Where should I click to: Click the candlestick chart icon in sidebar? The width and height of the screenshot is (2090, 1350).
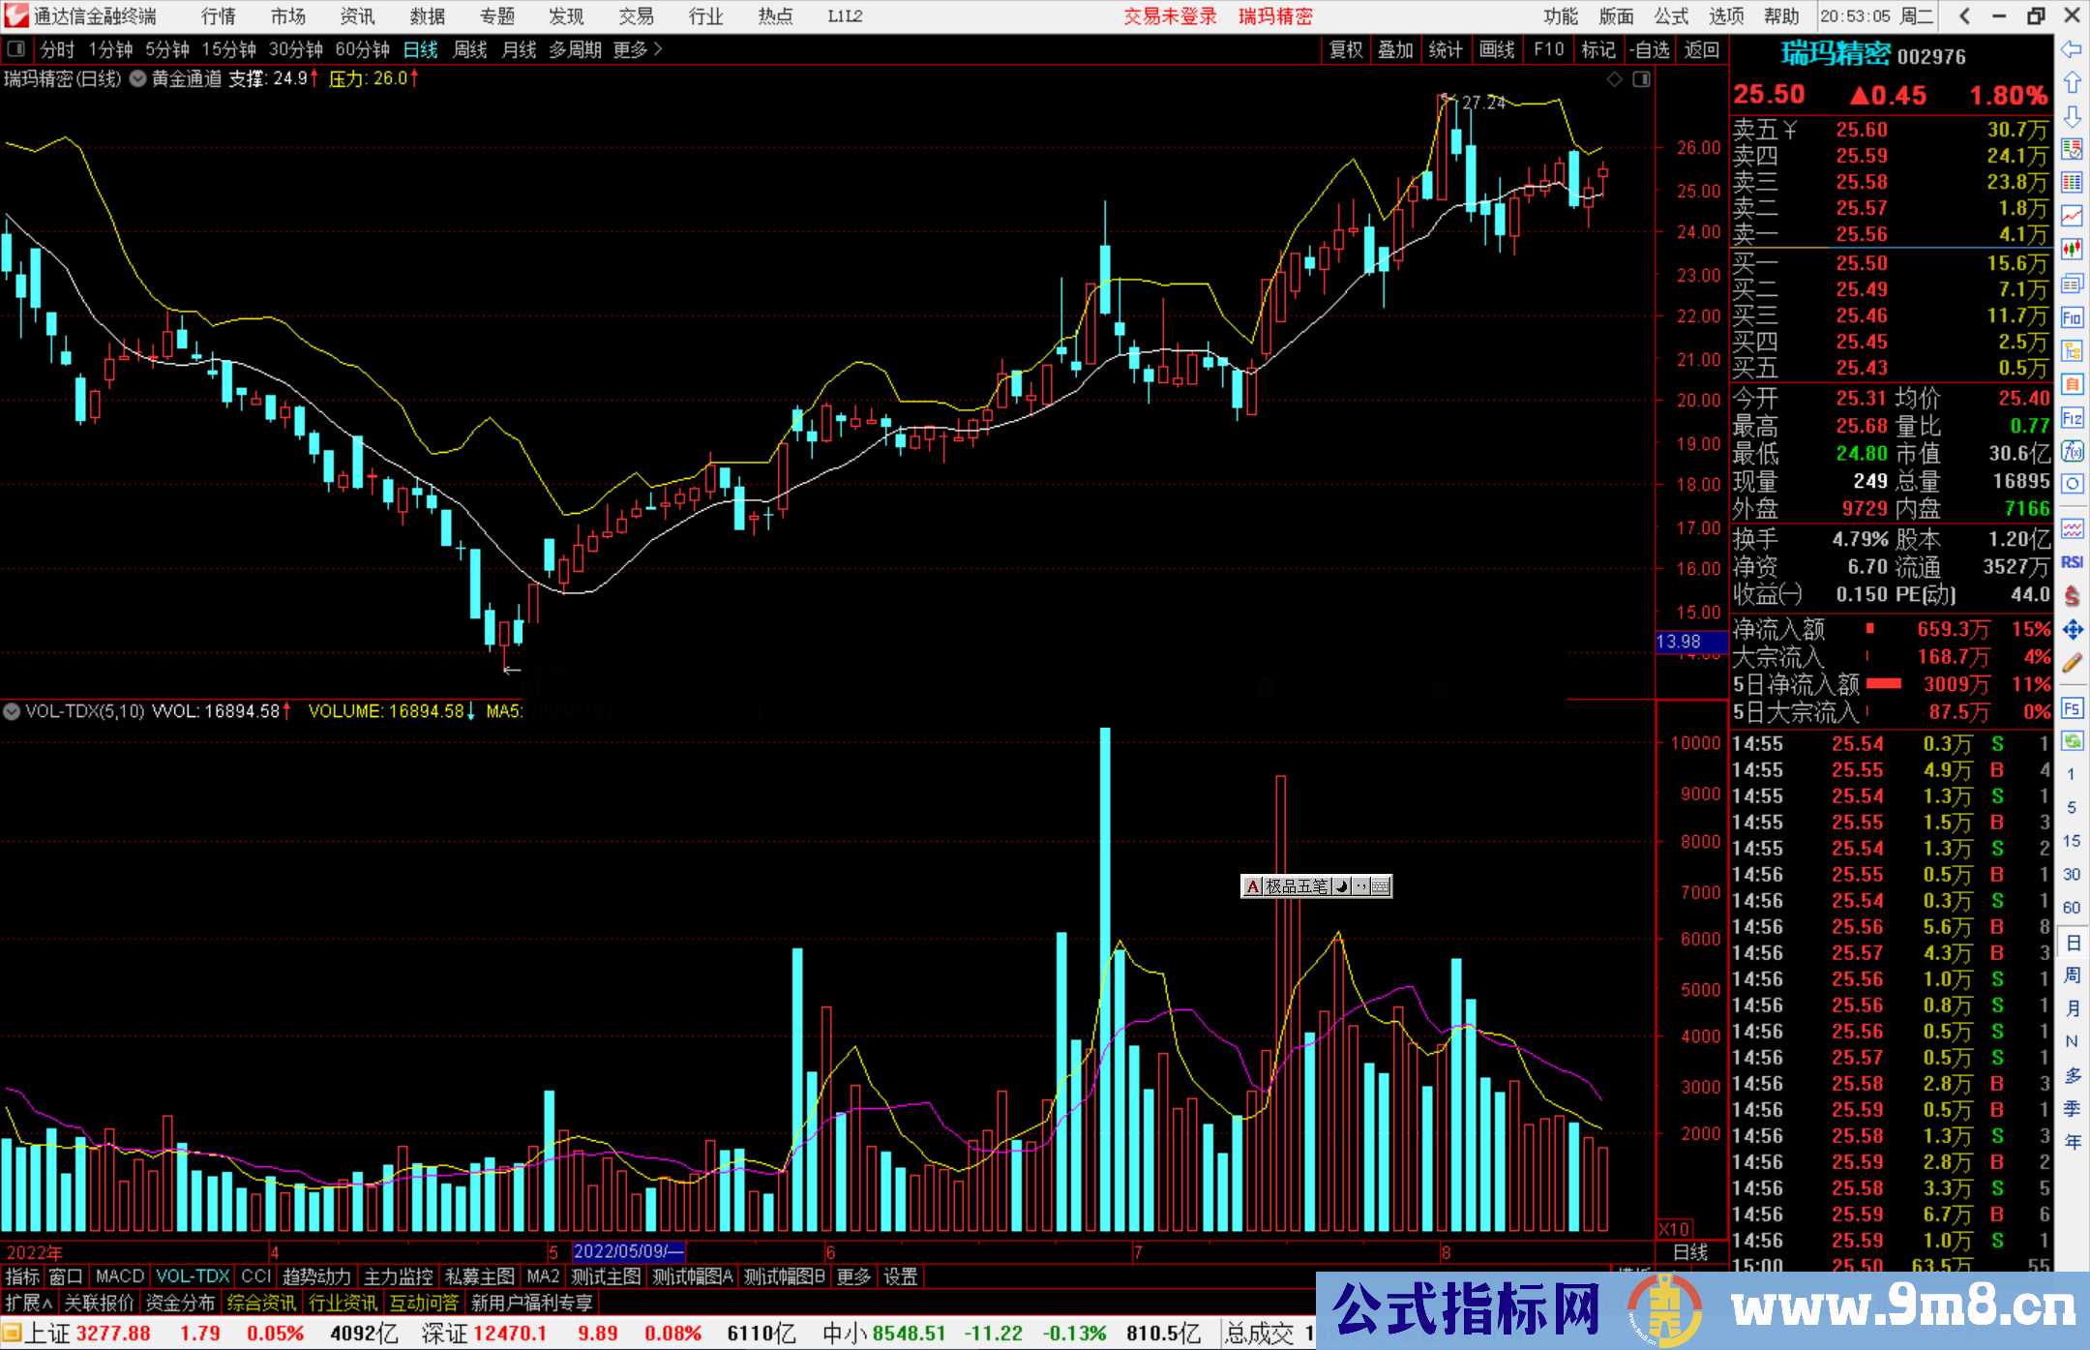coord(2071,250)
